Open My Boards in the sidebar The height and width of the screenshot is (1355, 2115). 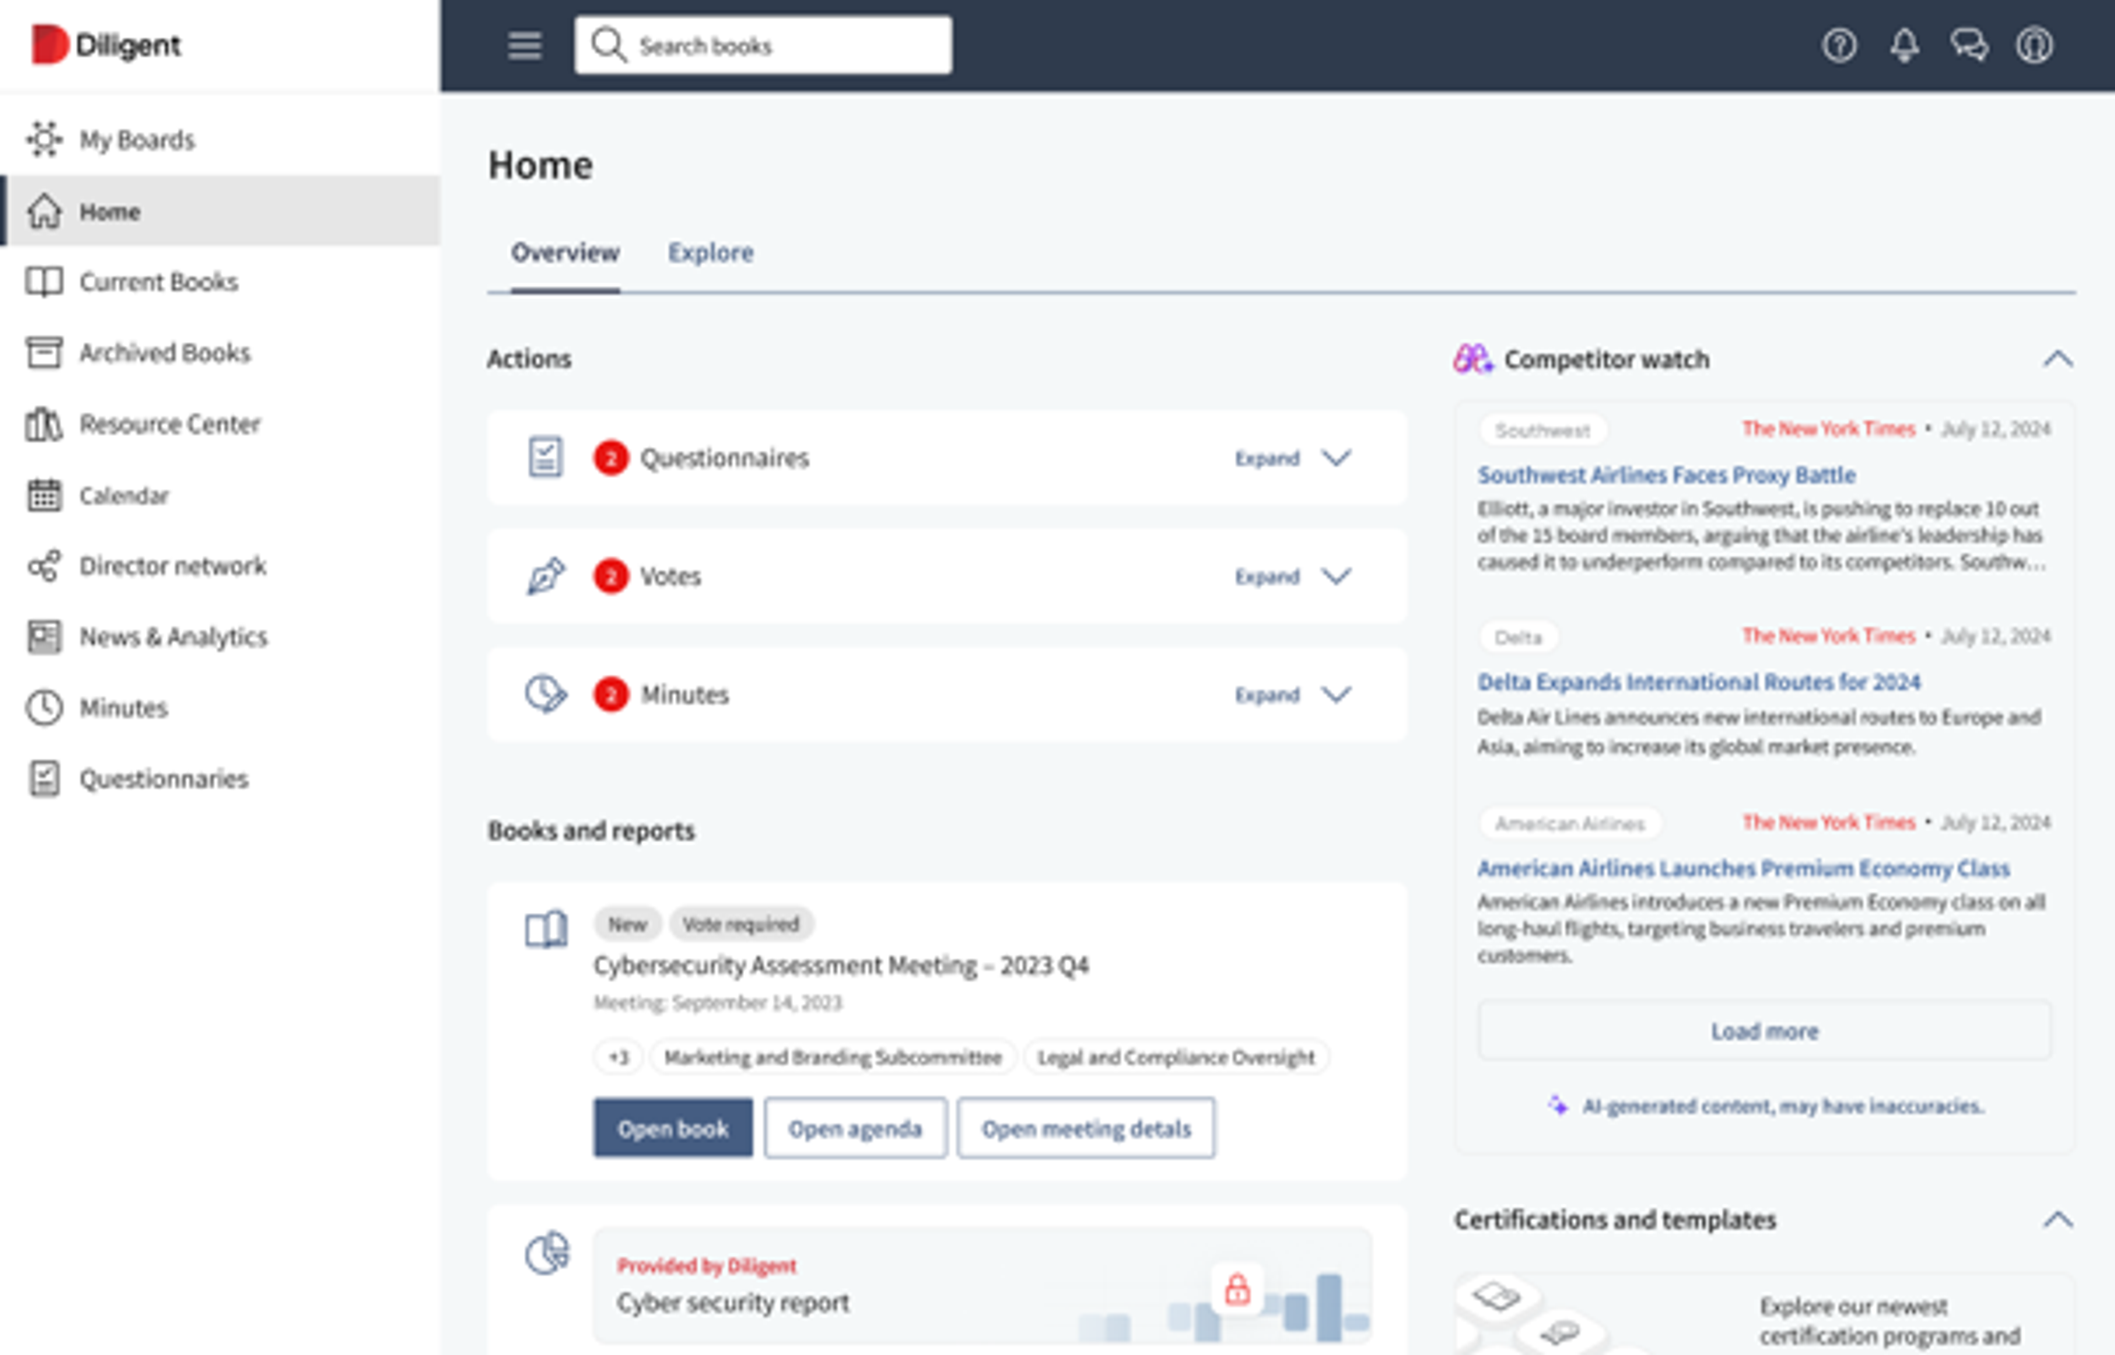point(220,139)
